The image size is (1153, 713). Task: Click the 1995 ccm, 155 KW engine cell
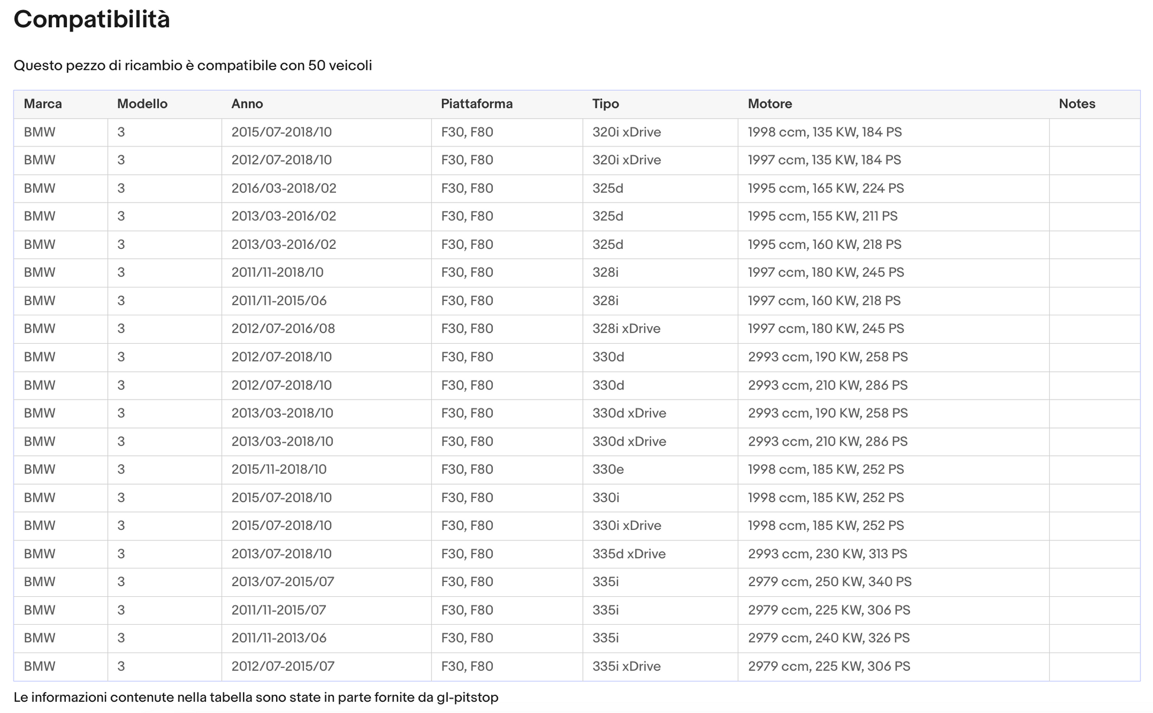coord(822,216)
